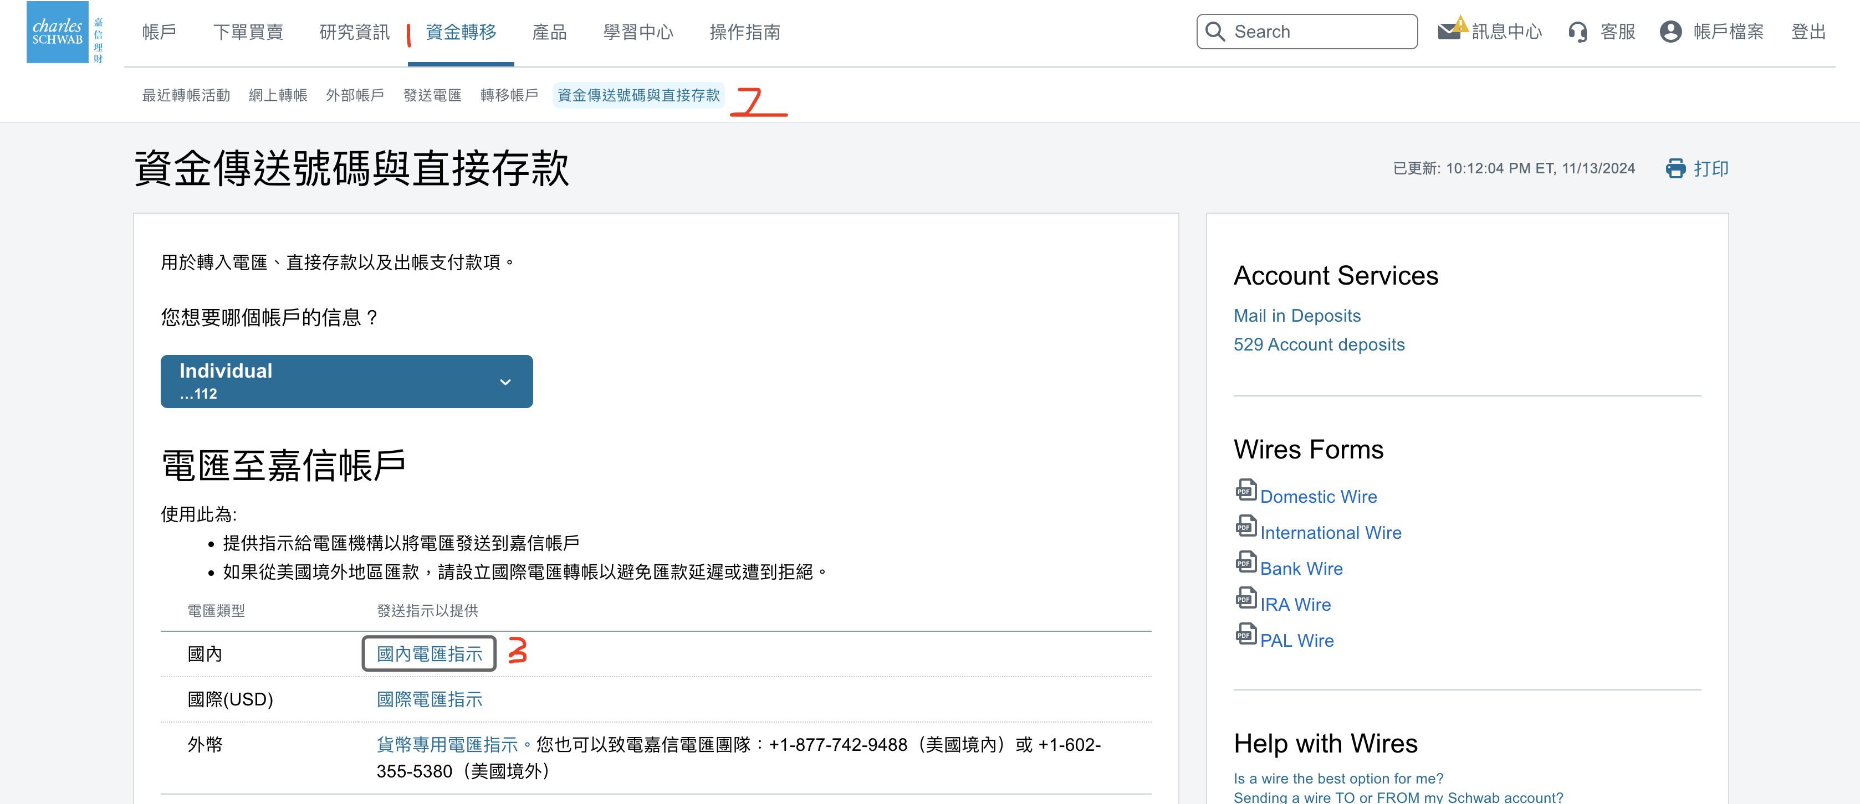Click the customer service headset icon
The image size is (1860, 804).
tap(1578, 32)
